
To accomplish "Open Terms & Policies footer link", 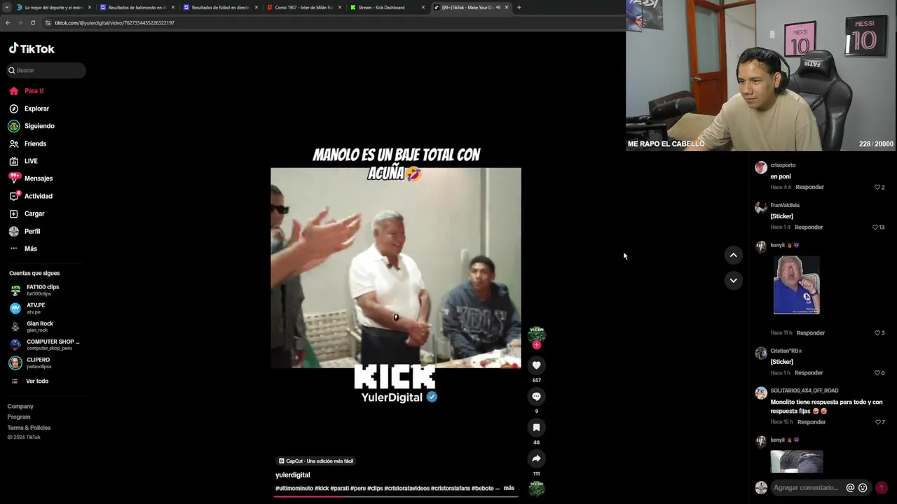I will point(29,427).
